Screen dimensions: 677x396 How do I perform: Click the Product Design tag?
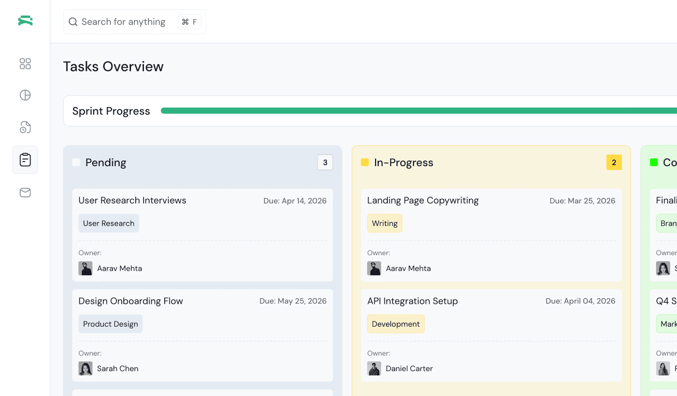(110, 324)
